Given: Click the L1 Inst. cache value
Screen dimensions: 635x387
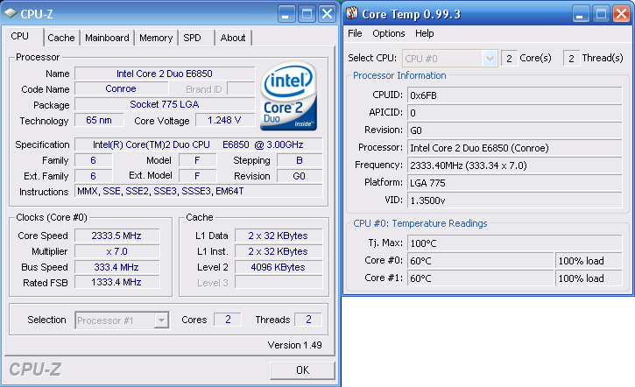Looking at the screenshot, I should (x=279, y=251).
